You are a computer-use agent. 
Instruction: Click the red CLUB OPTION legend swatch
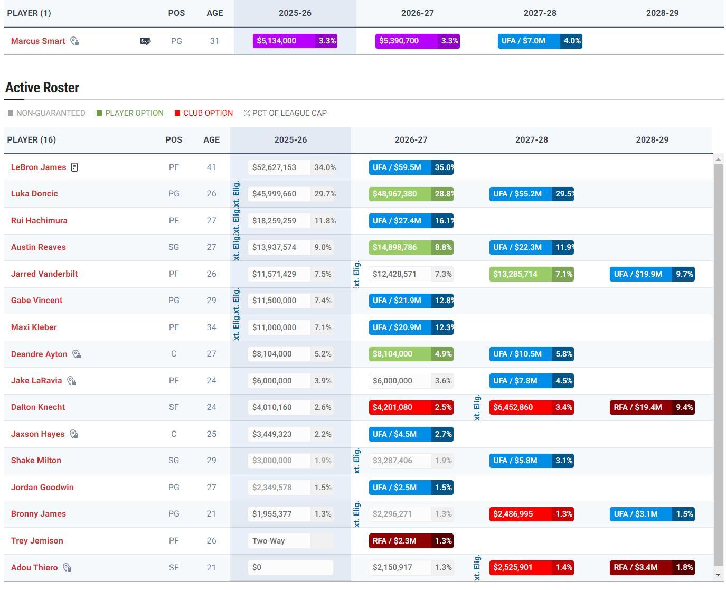177,113
